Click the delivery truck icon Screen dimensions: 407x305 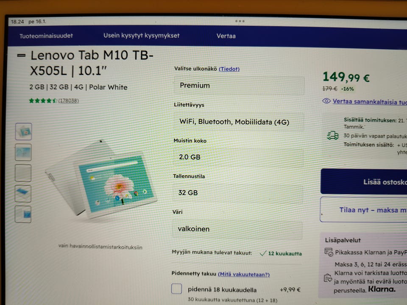coord(332,136)
